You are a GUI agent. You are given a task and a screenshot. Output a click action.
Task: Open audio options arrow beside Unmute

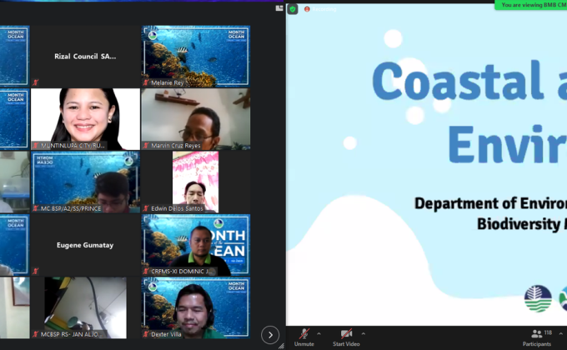pyautogui.click(x=319, y=333)
